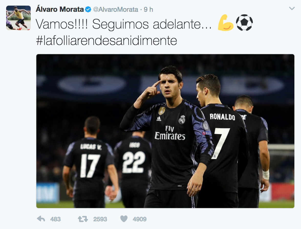The image size is (301, 229).
Task: Open hashtag #lafolliarendesanidimente
Action: [x=106, y=40]
